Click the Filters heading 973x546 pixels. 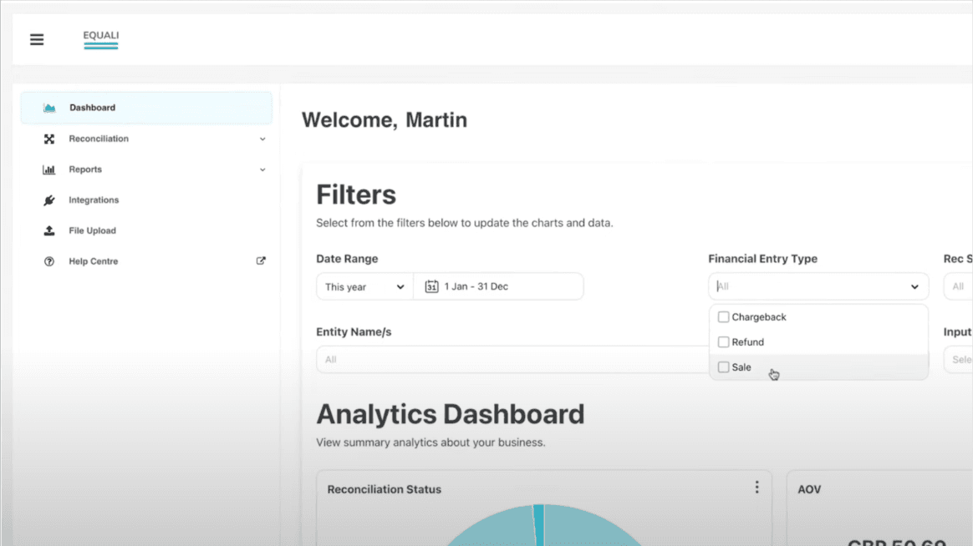pyautogui.click(x=355, y=195)
